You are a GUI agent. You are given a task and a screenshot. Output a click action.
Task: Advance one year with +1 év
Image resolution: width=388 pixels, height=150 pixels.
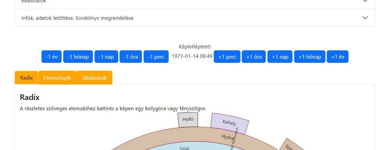pos(338,57)
